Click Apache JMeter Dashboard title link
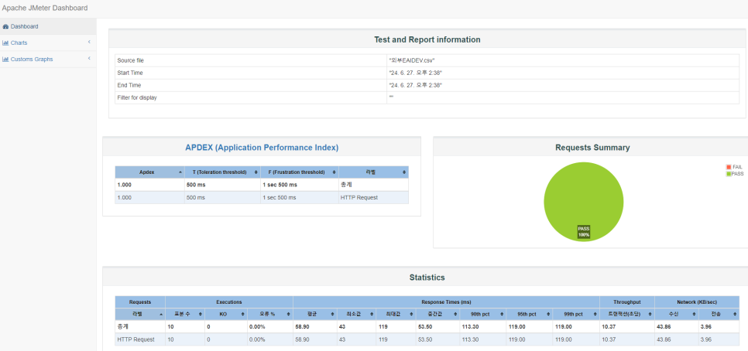This screenshot has width=748, height=351. (x=45, y=8)
